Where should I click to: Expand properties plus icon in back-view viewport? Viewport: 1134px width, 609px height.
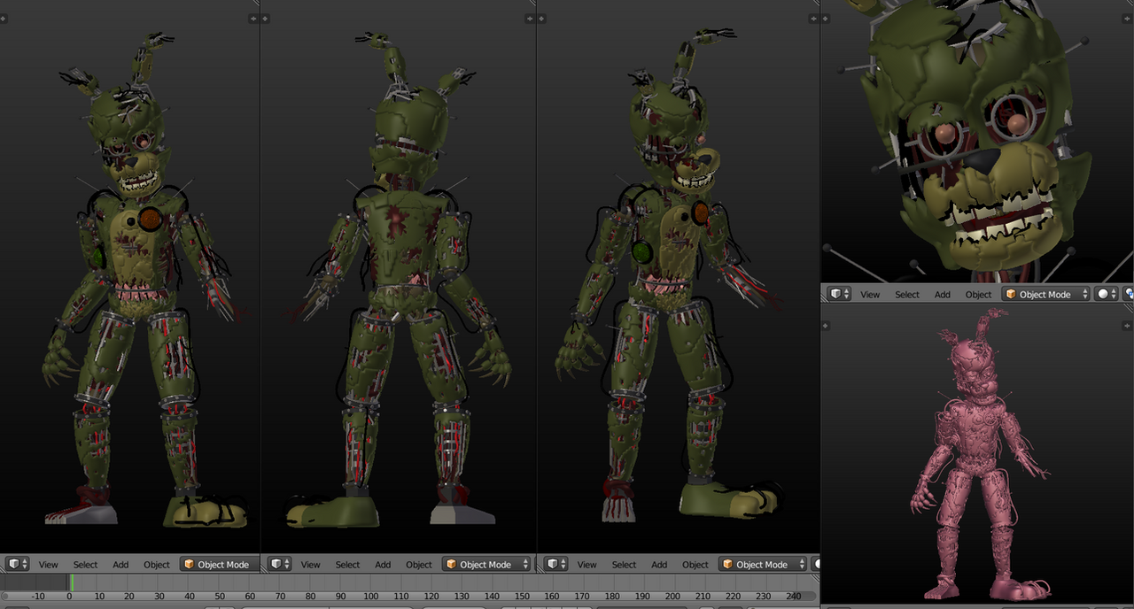530,18
